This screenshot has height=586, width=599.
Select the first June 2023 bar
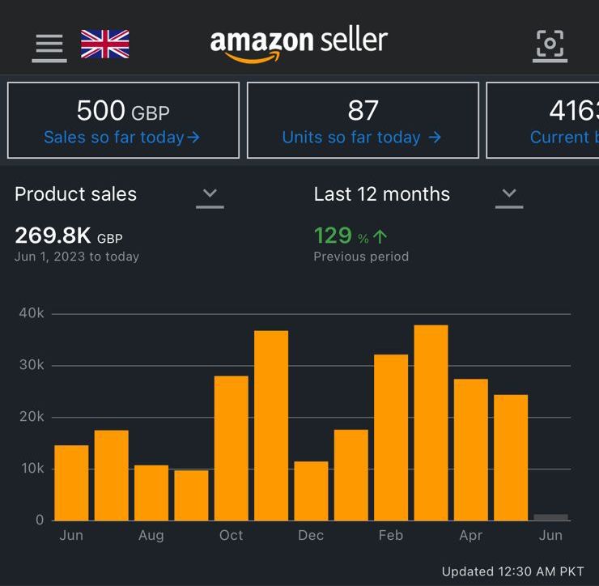(71, 483)
